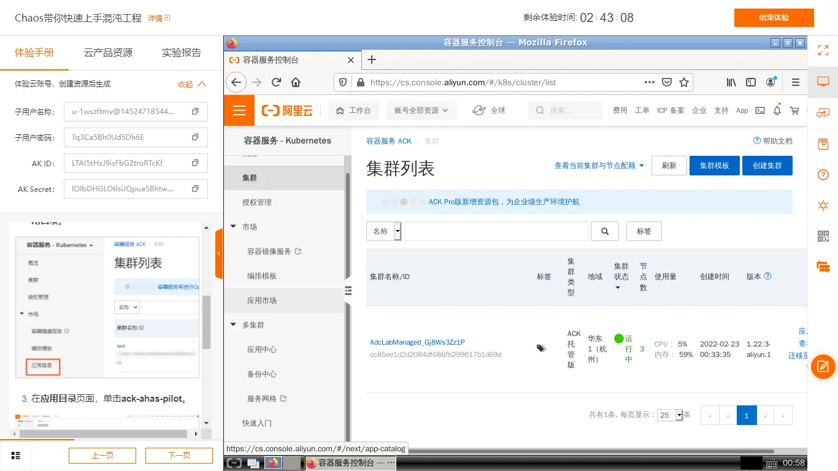838x471 pixels.
Task: Select pagination page 1
Action: 747,415
